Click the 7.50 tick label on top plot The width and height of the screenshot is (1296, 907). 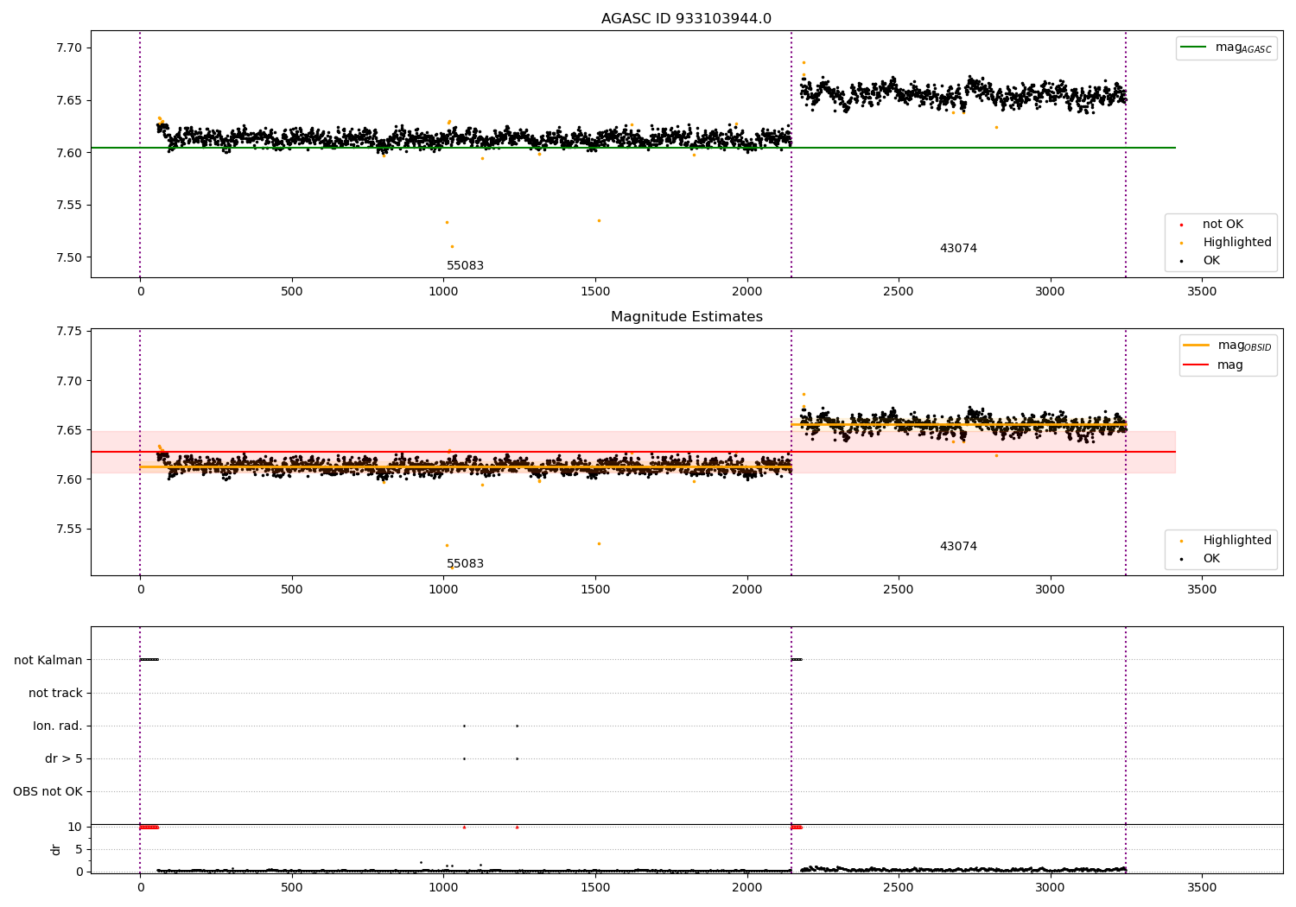tap(69, 257)
